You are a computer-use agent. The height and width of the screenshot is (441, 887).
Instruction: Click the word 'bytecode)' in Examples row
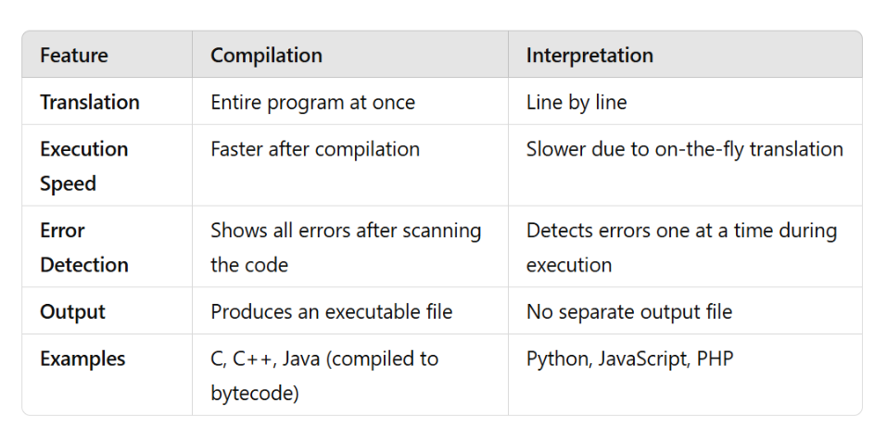(x=255, y=393)
